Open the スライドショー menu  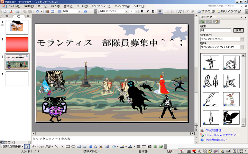[x=101, y=6]
